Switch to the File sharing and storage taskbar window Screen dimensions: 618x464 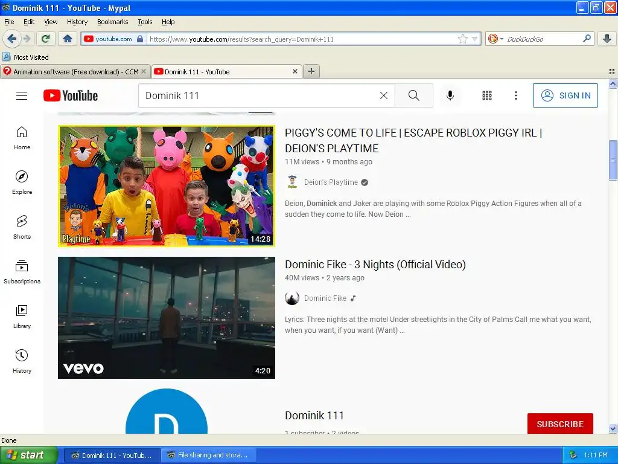pyautogui.click(x=209, y=456)
